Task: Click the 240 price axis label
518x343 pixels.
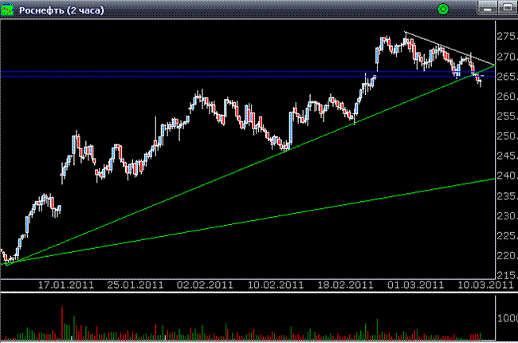Action: pos(507,175)
